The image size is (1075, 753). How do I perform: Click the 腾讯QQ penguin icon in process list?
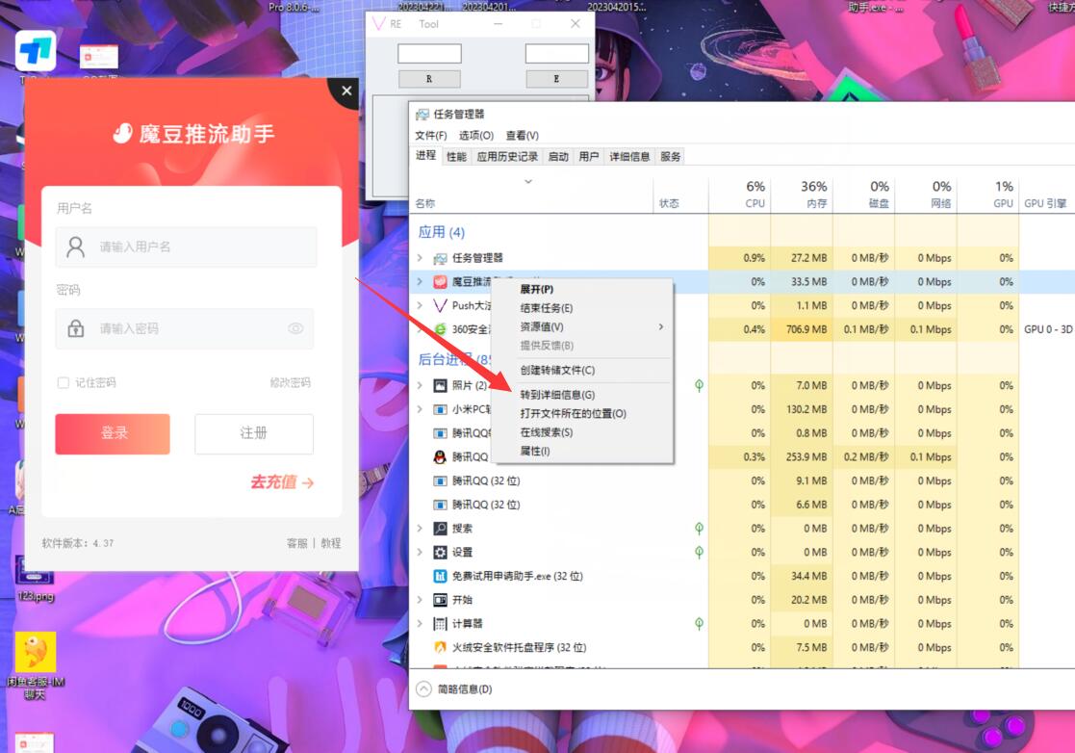442,455
